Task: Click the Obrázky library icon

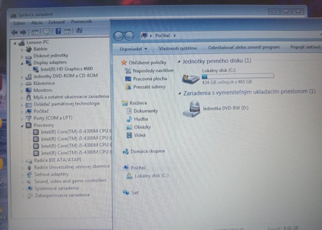Action: point(129,127)
